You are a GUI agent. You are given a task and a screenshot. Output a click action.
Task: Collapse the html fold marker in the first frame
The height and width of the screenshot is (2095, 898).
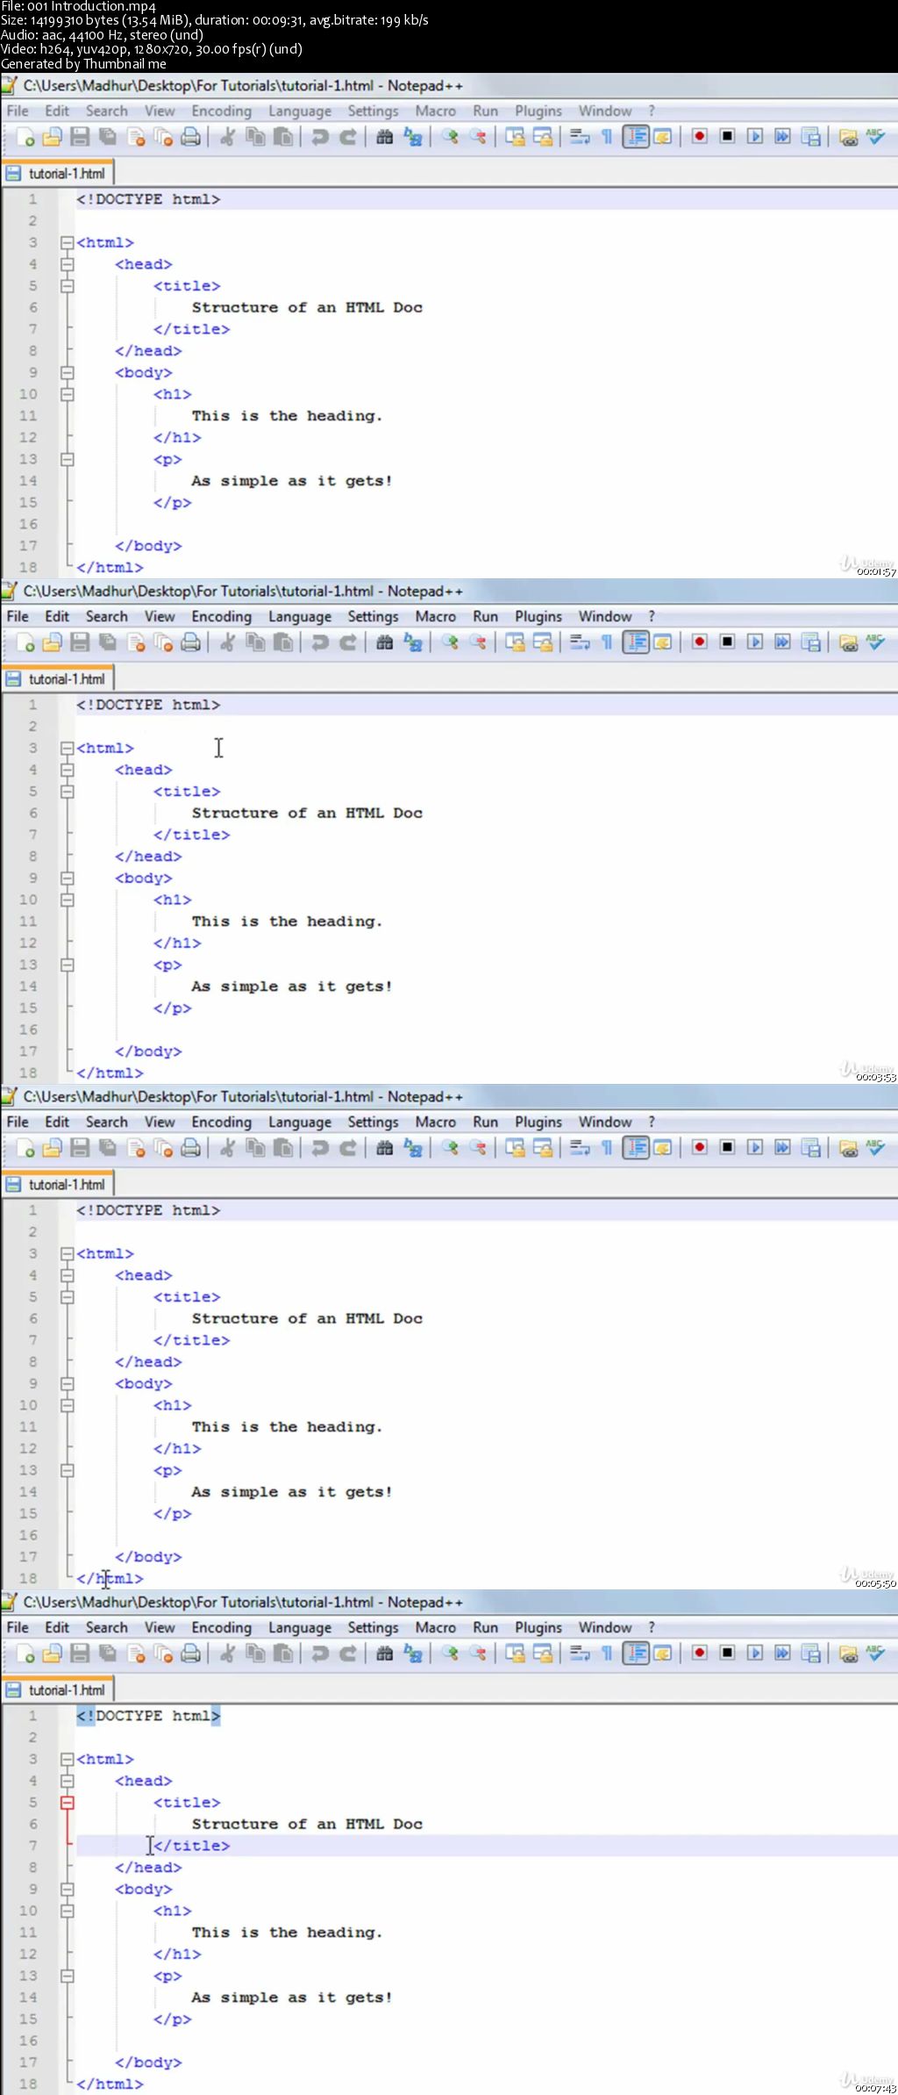pos(67,242)
